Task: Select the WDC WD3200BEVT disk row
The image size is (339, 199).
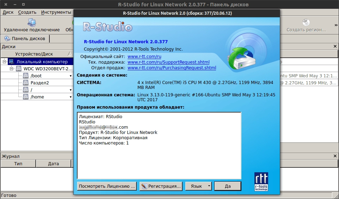Action: 37,69
